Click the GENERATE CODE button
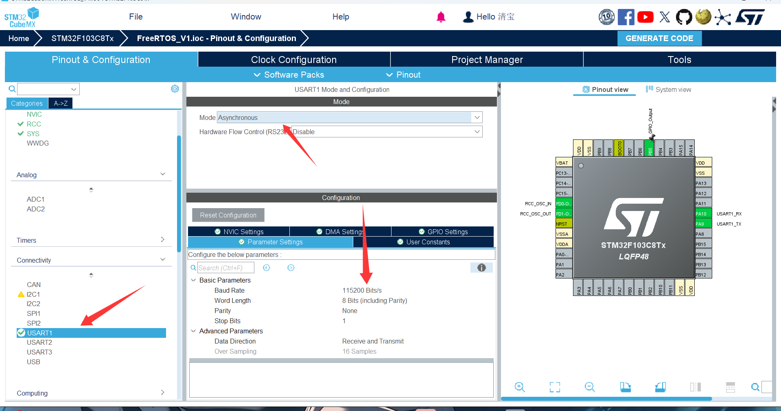 click(659, 38)
